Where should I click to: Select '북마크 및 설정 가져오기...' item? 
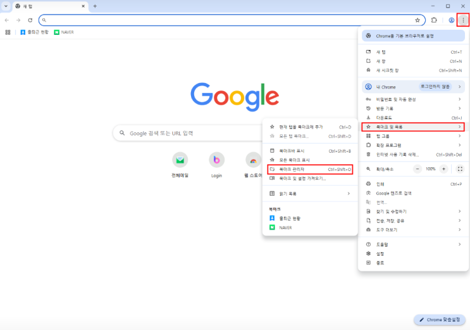click(x=310, y=179)
